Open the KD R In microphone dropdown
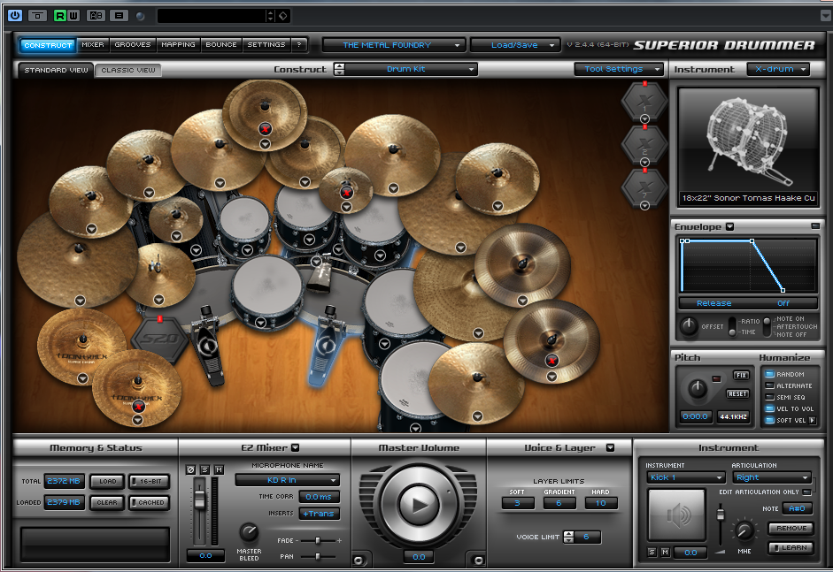Image resolution: width=833 pixels, height=572 pixels. click(287, 480)
